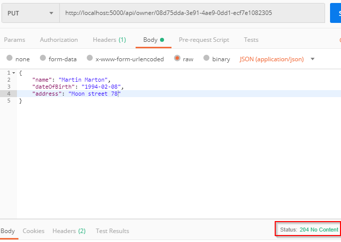
Task: Switch to the Params tab
Action: pyautogui.click(x=14, y=40)
